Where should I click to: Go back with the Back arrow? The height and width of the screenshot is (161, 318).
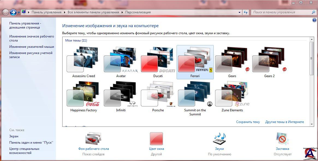tap(5, 12)
